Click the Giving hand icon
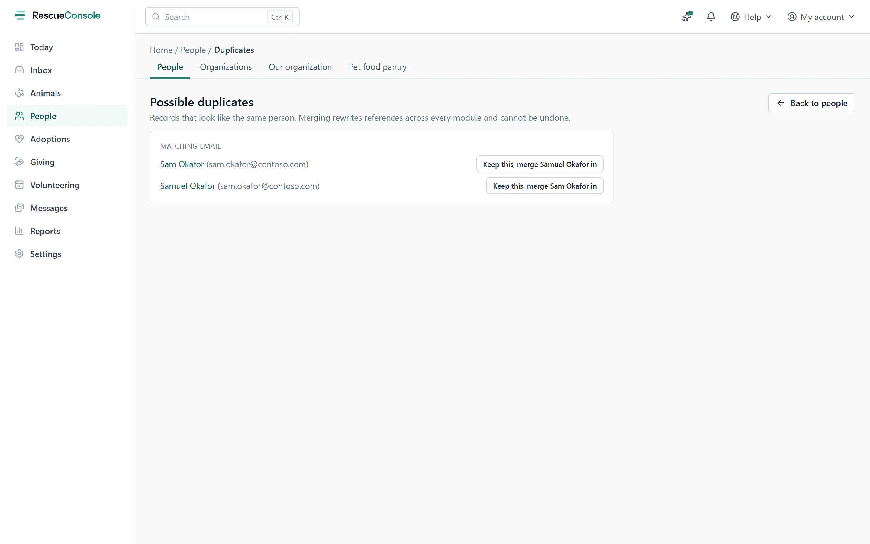Image resolution: width=870 pixels, height=544 pixels. (x=19, y=162)
